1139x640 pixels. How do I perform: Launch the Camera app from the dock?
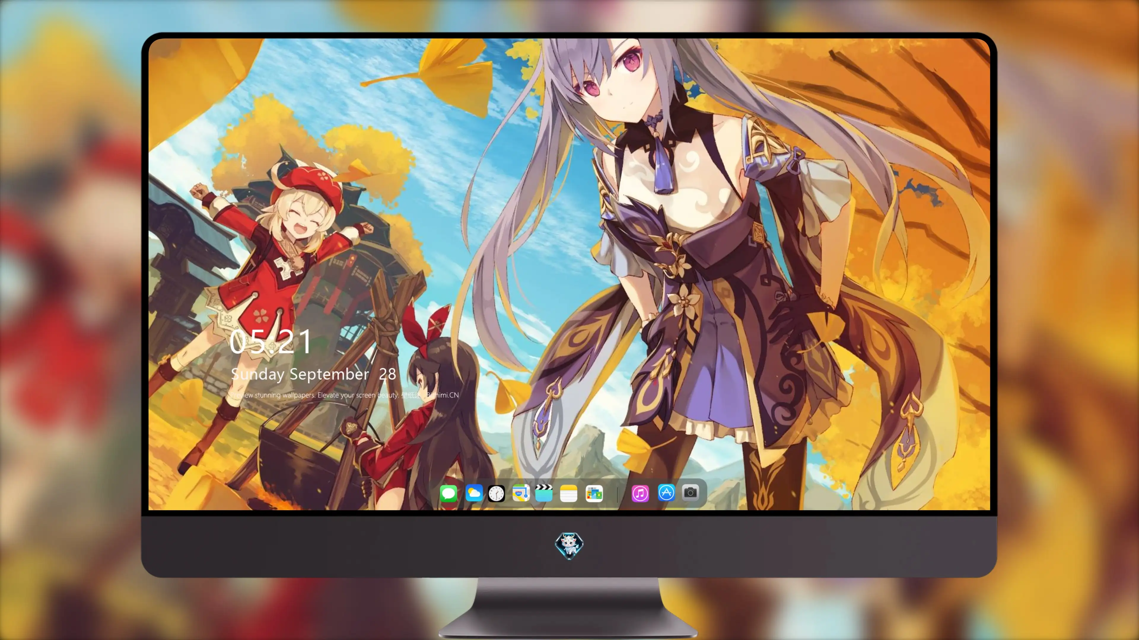click(690, 493)
